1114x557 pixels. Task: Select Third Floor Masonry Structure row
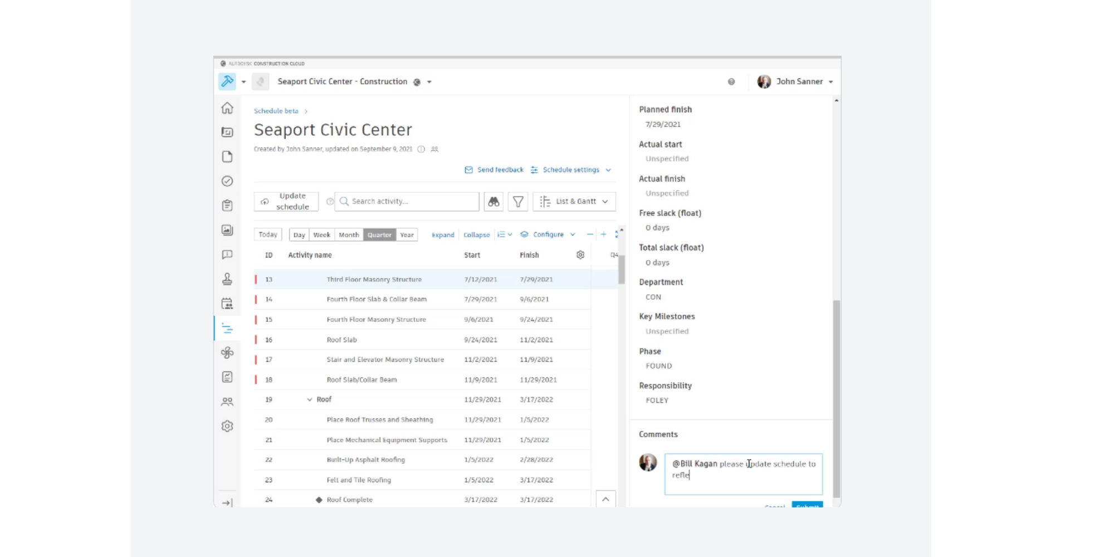[422, 280]
